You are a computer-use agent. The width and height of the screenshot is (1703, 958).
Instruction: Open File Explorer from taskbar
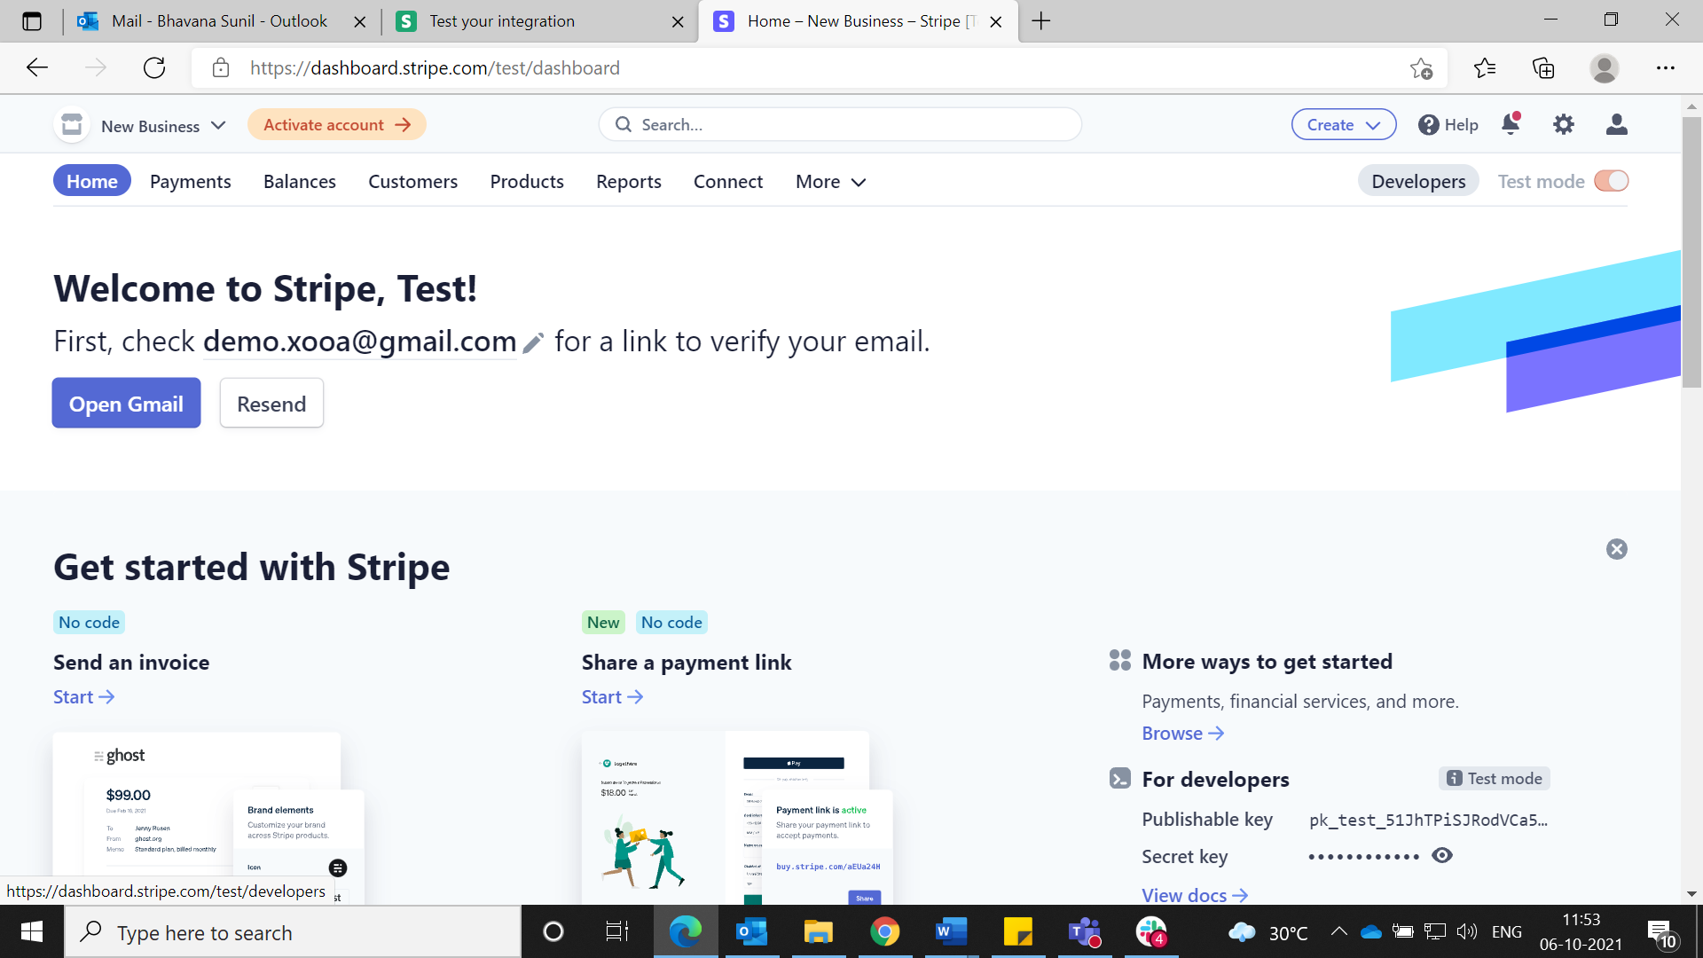click(818, 932)
